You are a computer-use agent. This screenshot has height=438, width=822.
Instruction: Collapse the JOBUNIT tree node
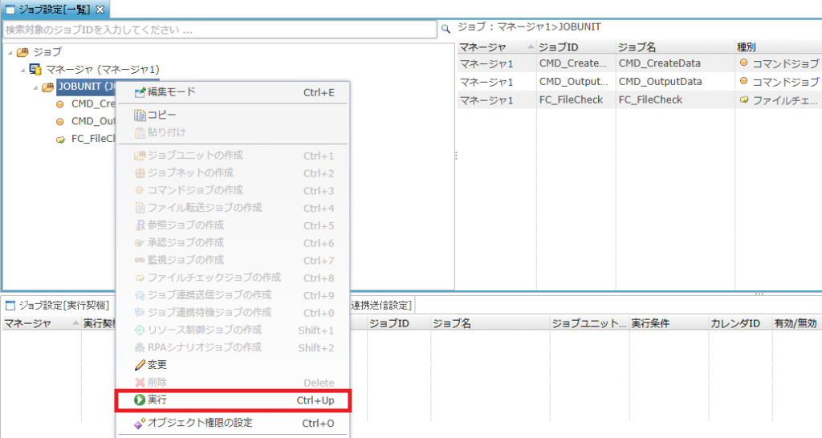click(x=35, y=87)
